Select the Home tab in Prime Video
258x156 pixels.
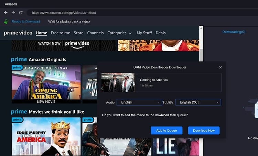[x=42, y=33]
